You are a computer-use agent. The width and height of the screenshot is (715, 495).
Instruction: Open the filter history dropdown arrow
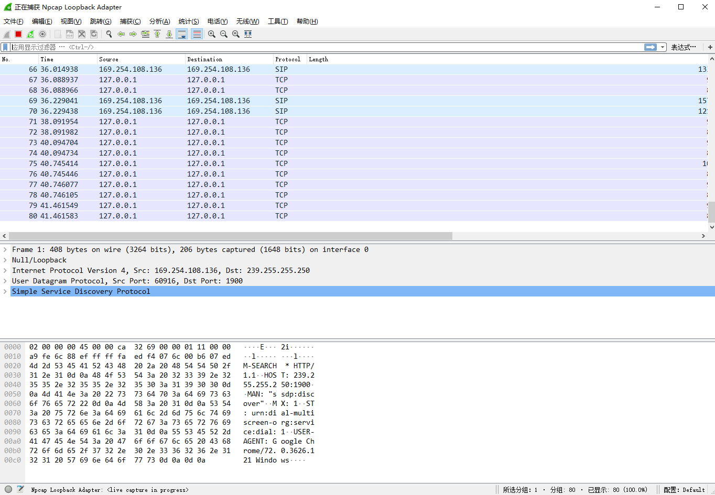tap(662, 47)
